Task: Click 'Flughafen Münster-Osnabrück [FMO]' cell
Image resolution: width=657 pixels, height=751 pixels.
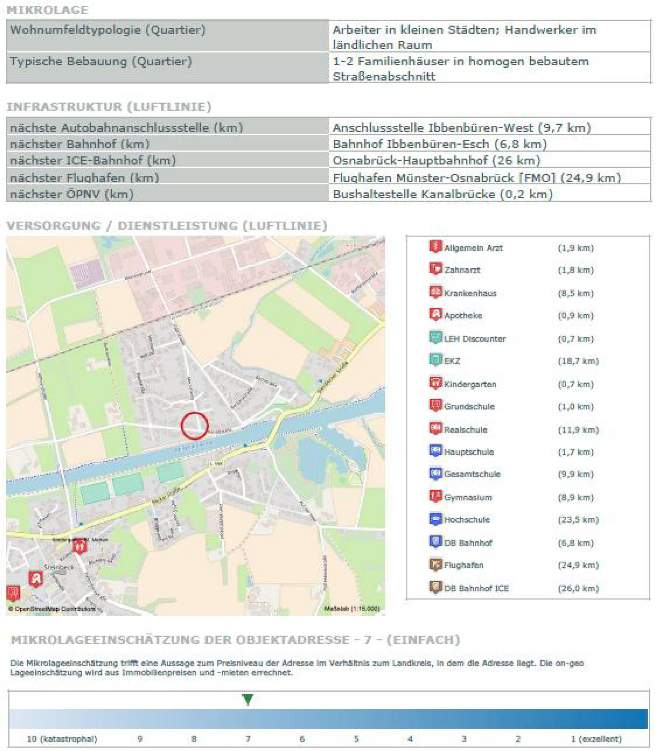Action: coord(490,177)
